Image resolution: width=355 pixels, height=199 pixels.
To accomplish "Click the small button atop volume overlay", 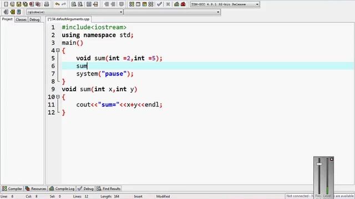I will point(332,159).
